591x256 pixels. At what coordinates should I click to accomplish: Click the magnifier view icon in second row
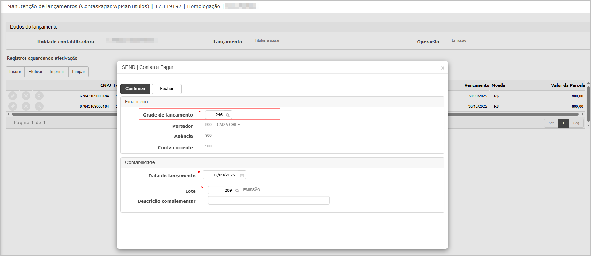[x=39, y=106]
